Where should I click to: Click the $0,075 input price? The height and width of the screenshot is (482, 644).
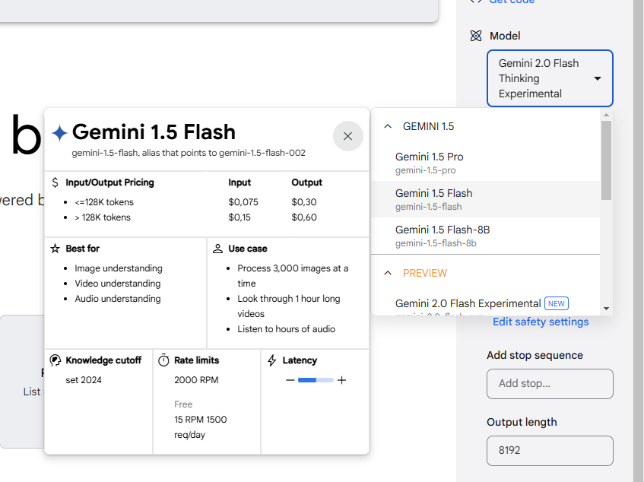pyautogui.click(x=243, y=202)
